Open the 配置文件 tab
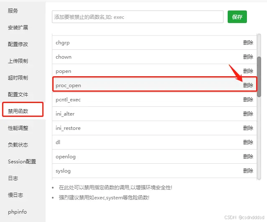 [x=18, y=94]
